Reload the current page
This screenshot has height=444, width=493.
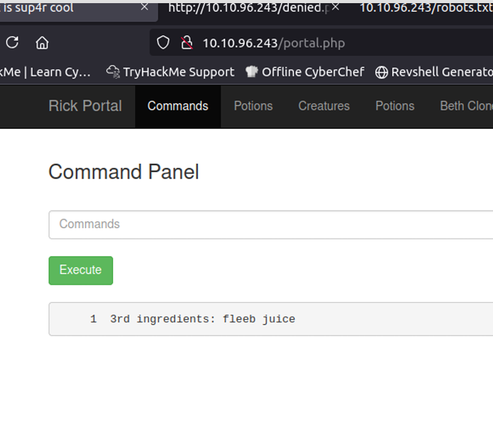click(x=12, y=43)
